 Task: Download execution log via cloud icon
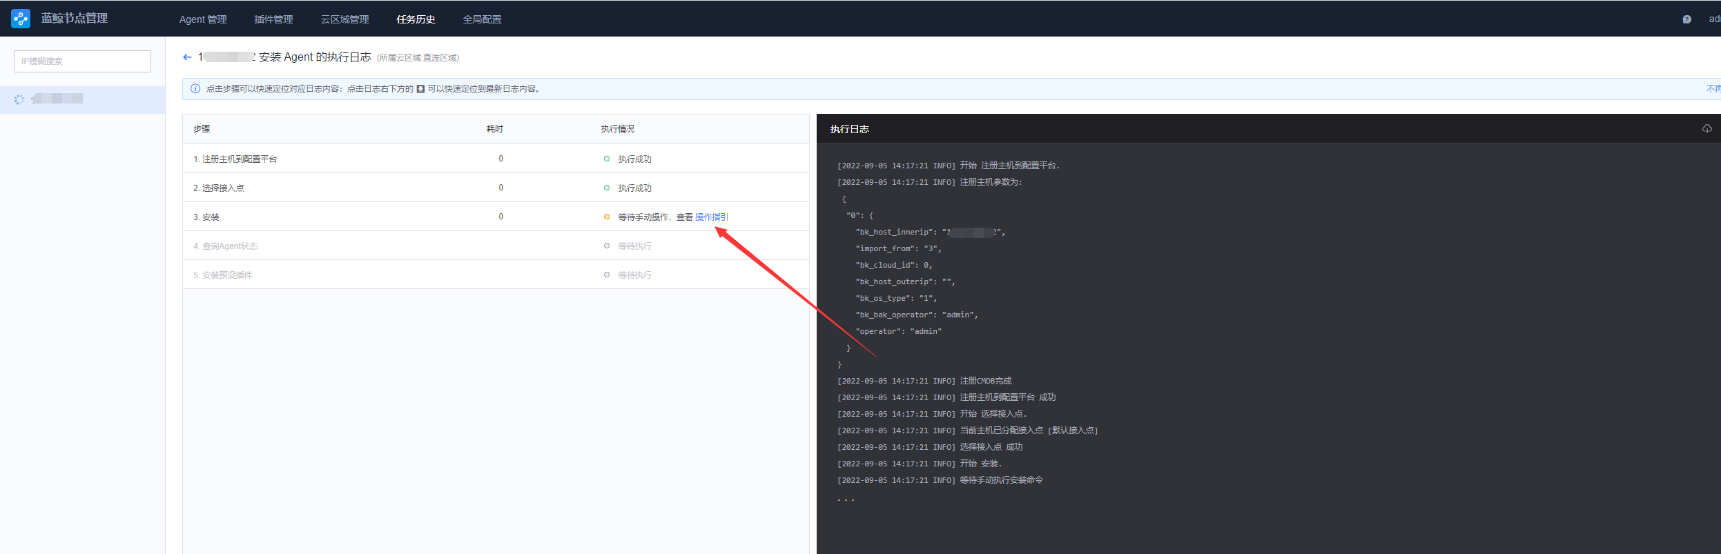tap(1707, 128)
